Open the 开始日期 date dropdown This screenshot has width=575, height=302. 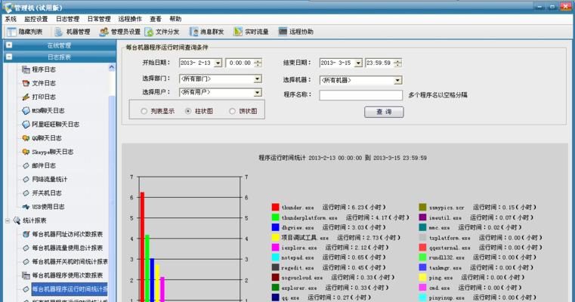pos(218,63)
